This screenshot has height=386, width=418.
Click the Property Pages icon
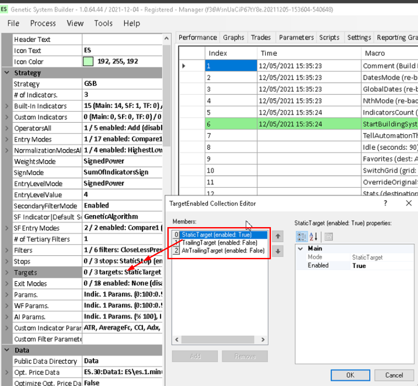click(x=329, y=236)
